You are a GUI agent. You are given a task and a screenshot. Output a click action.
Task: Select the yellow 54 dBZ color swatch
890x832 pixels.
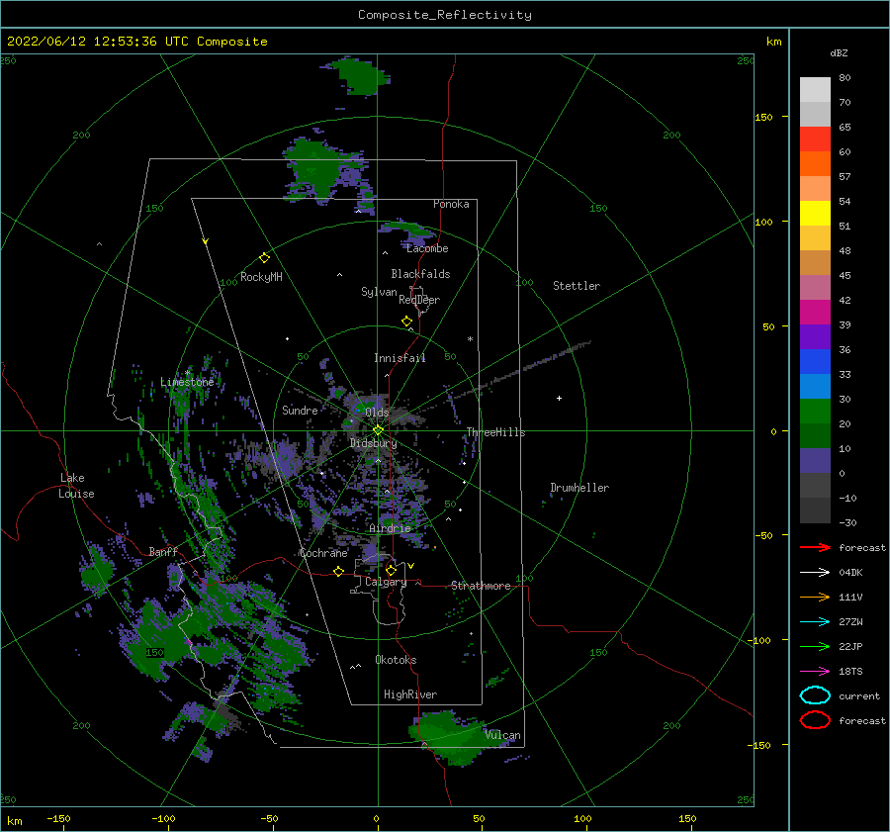click(815, 213)
